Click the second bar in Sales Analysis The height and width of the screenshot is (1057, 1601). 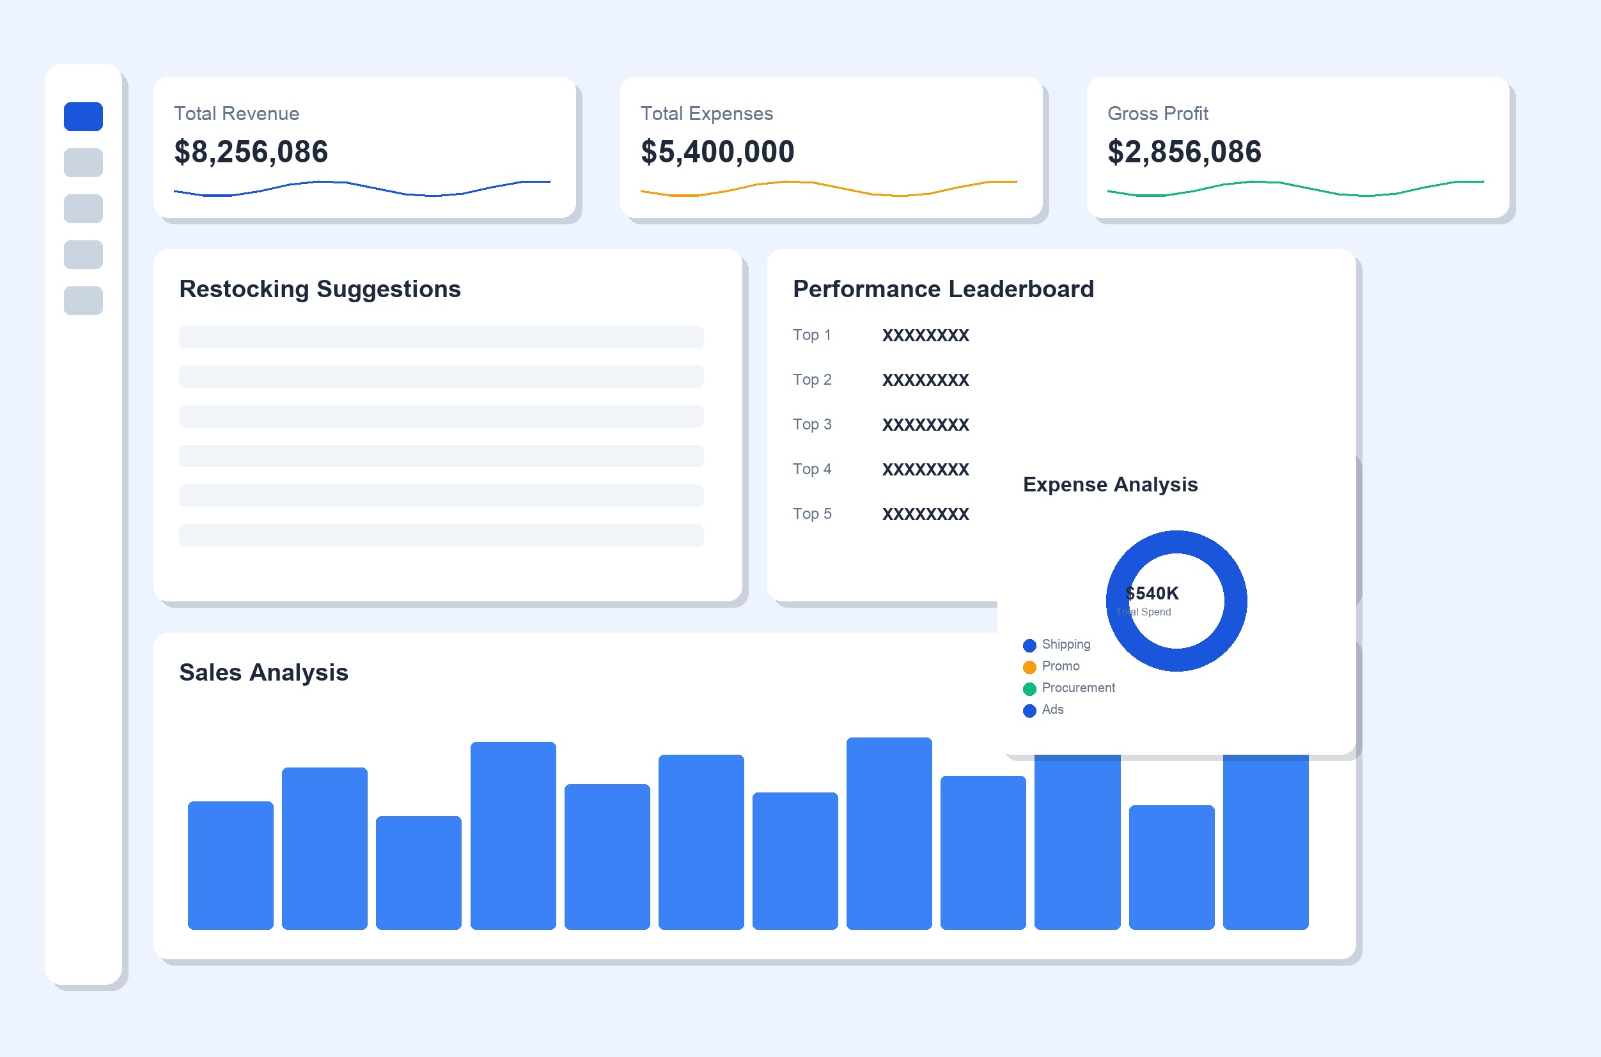tap(324, 849)
